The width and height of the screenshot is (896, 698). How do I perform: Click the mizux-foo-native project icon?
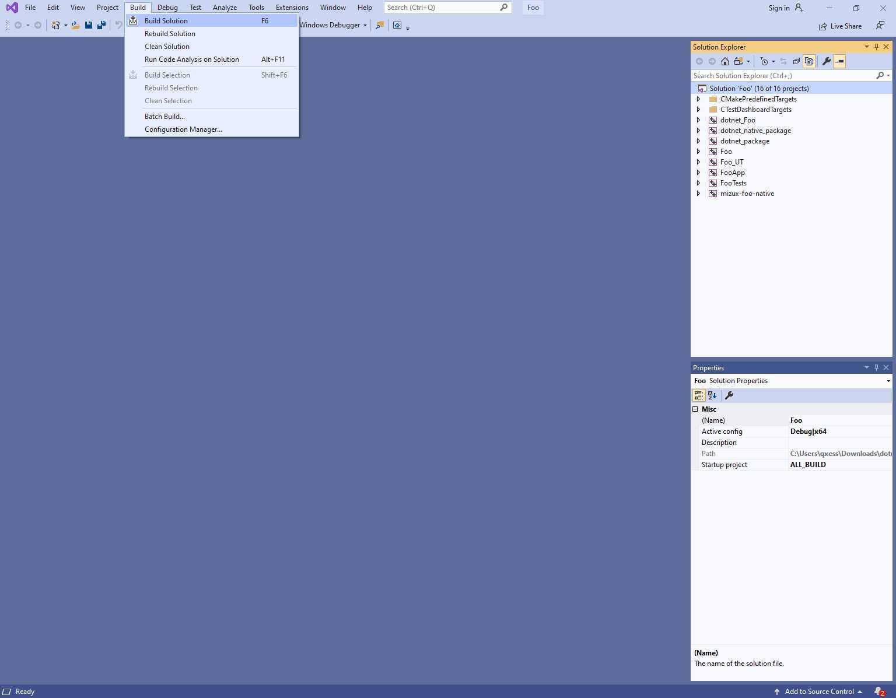[713, 194]
